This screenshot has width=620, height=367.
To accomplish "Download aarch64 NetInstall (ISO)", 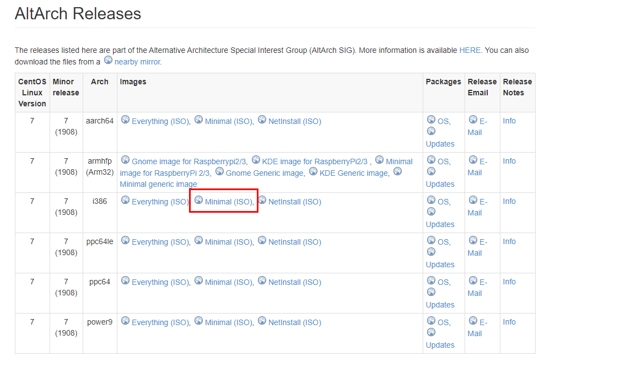I will (295, 121).
